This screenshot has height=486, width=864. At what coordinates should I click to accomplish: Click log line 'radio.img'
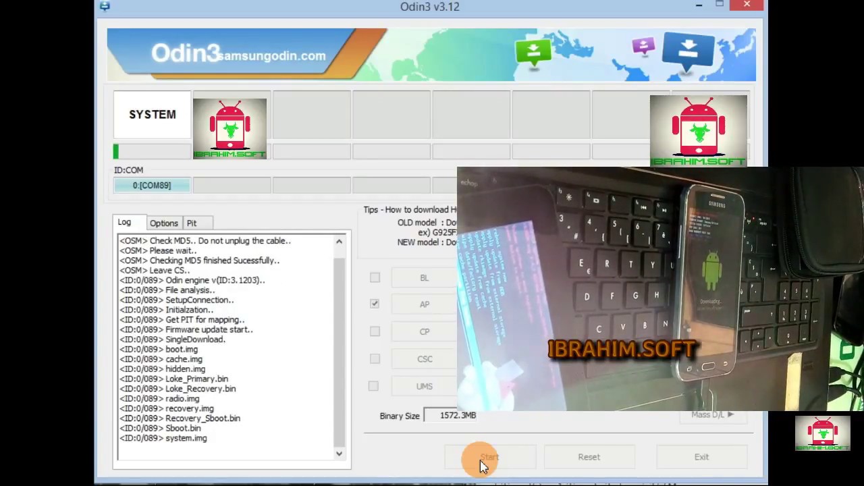click(x=160, y=398)
